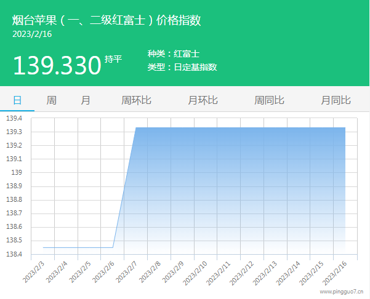Screen dimensions: 370x299
Task: Click the 2023/2/8 x-axis label
Action: pos(150,272)
